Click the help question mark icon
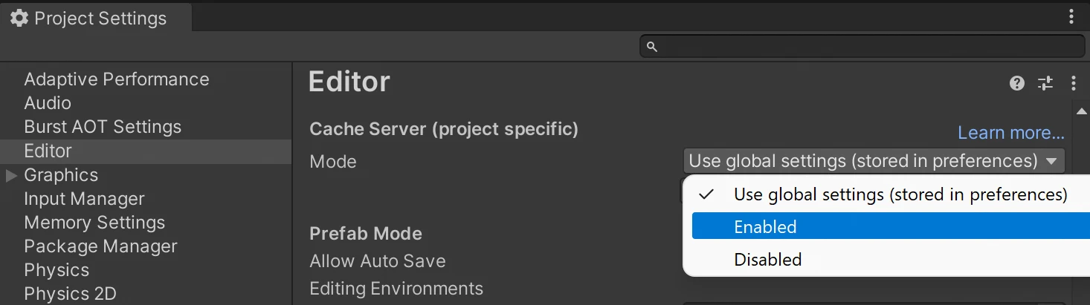The height and width of the screenshot is (305, 1090). [x=1017, y=83]
